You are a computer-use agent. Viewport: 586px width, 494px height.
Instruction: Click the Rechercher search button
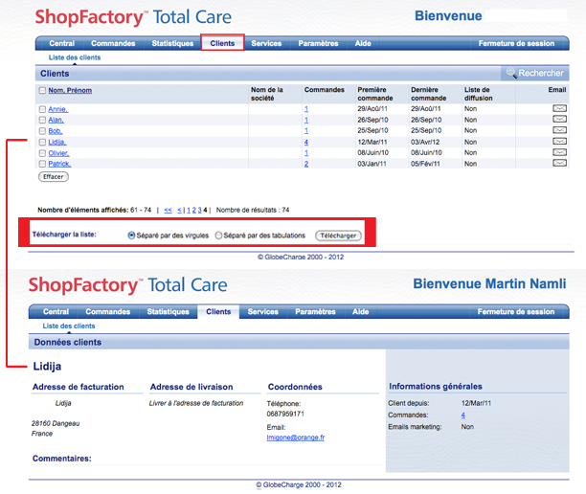(534, 74)
